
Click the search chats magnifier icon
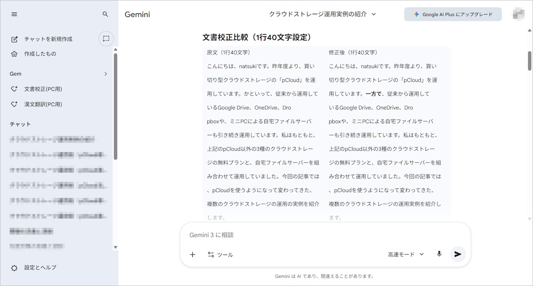[105, 14]
